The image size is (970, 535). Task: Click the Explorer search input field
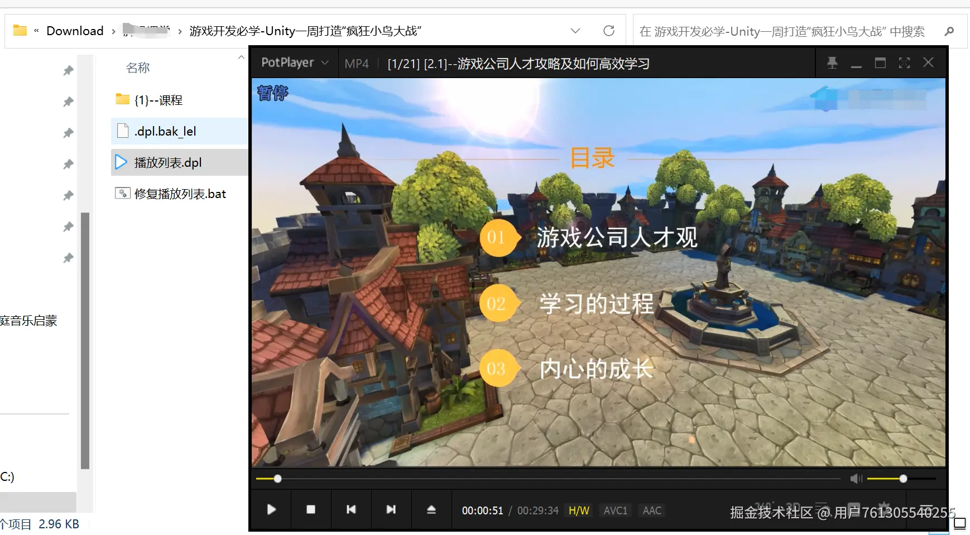coord(782,31)
